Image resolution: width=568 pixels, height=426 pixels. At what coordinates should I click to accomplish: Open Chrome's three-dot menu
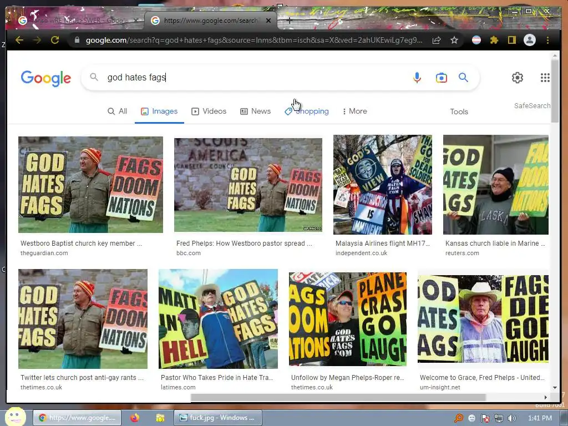coord(547,40)
